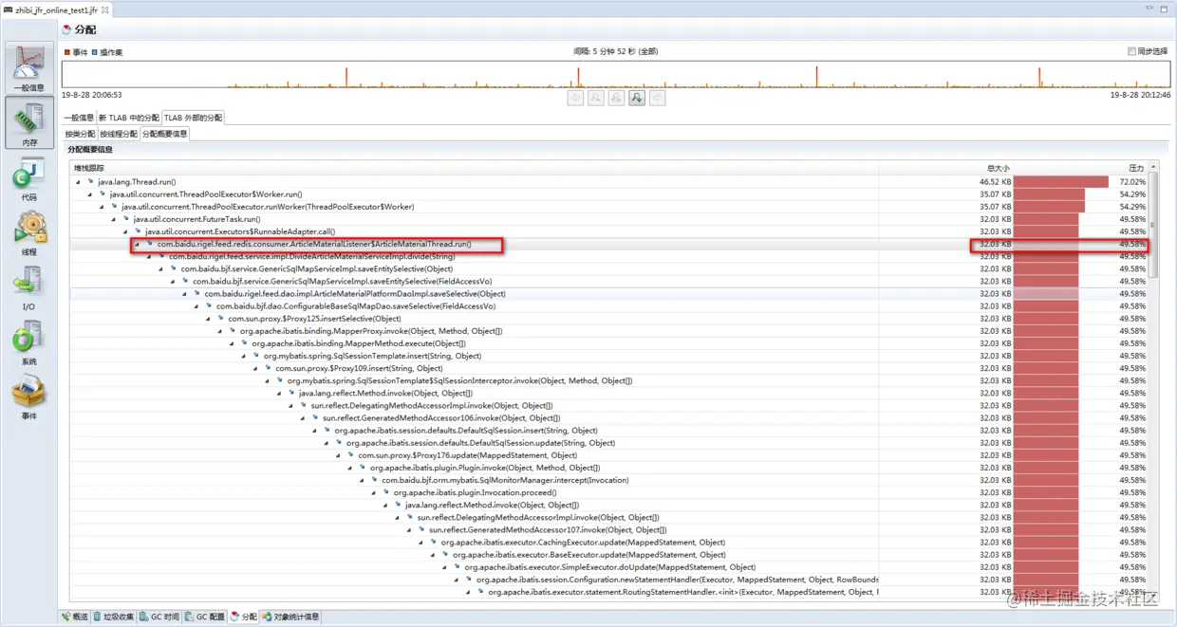Click the second zoom icon under the timeline

616,98
